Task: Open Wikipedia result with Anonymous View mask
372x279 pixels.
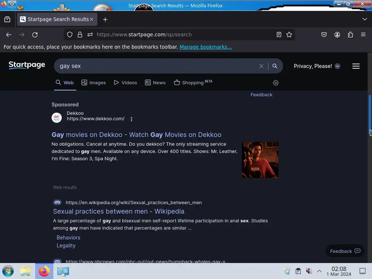Action: click(x=57, y=202)
